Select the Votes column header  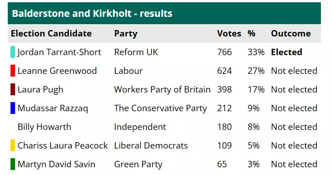tap(229, 33)
